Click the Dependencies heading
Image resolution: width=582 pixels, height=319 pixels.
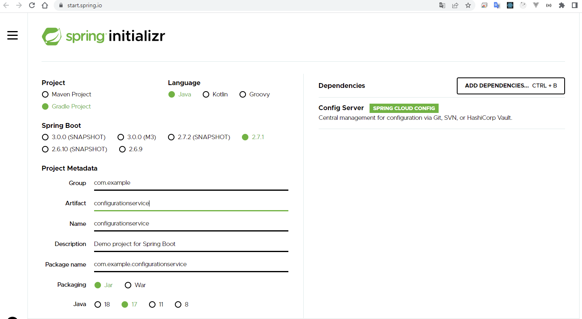tap(342, 85)
